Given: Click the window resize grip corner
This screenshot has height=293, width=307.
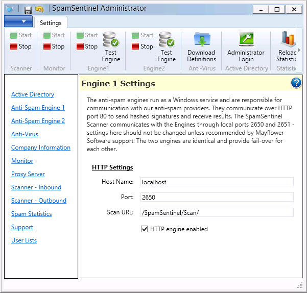Looking at the screenshot, I should (x=300, y=285).
